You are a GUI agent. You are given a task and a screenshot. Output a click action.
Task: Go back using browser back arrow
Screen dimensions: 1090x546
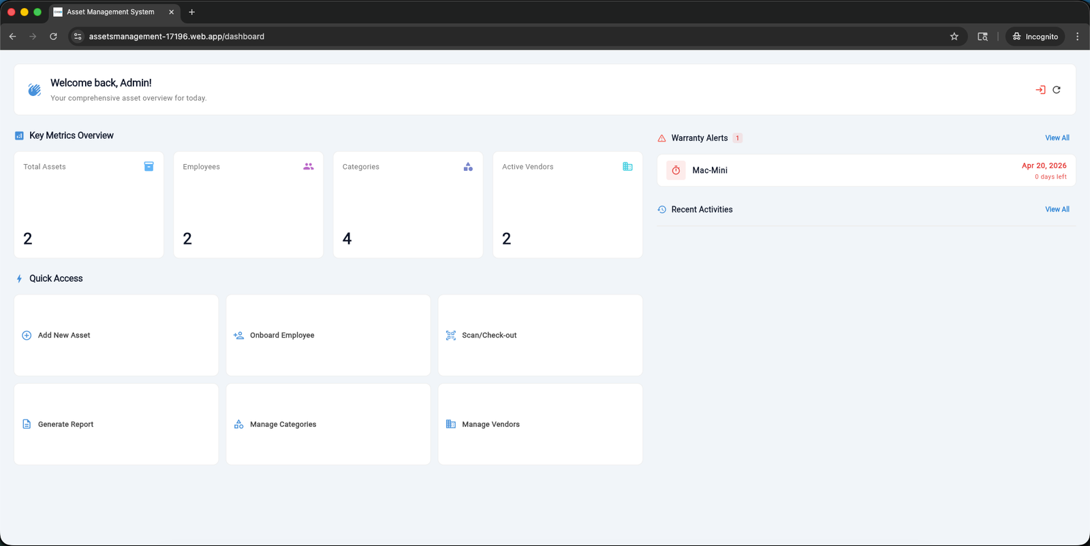tap(12, 37)
